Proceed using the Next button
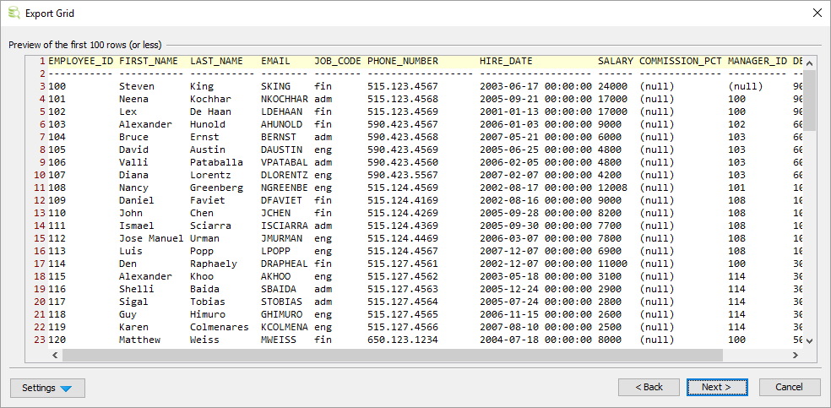831x408 pixels. tap(719, 387)
